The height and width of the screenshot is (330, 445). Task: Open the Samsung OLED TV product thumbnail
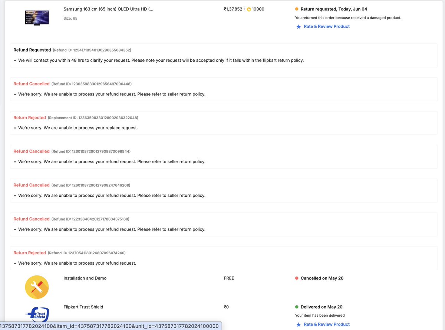click(x=37, y=17)
